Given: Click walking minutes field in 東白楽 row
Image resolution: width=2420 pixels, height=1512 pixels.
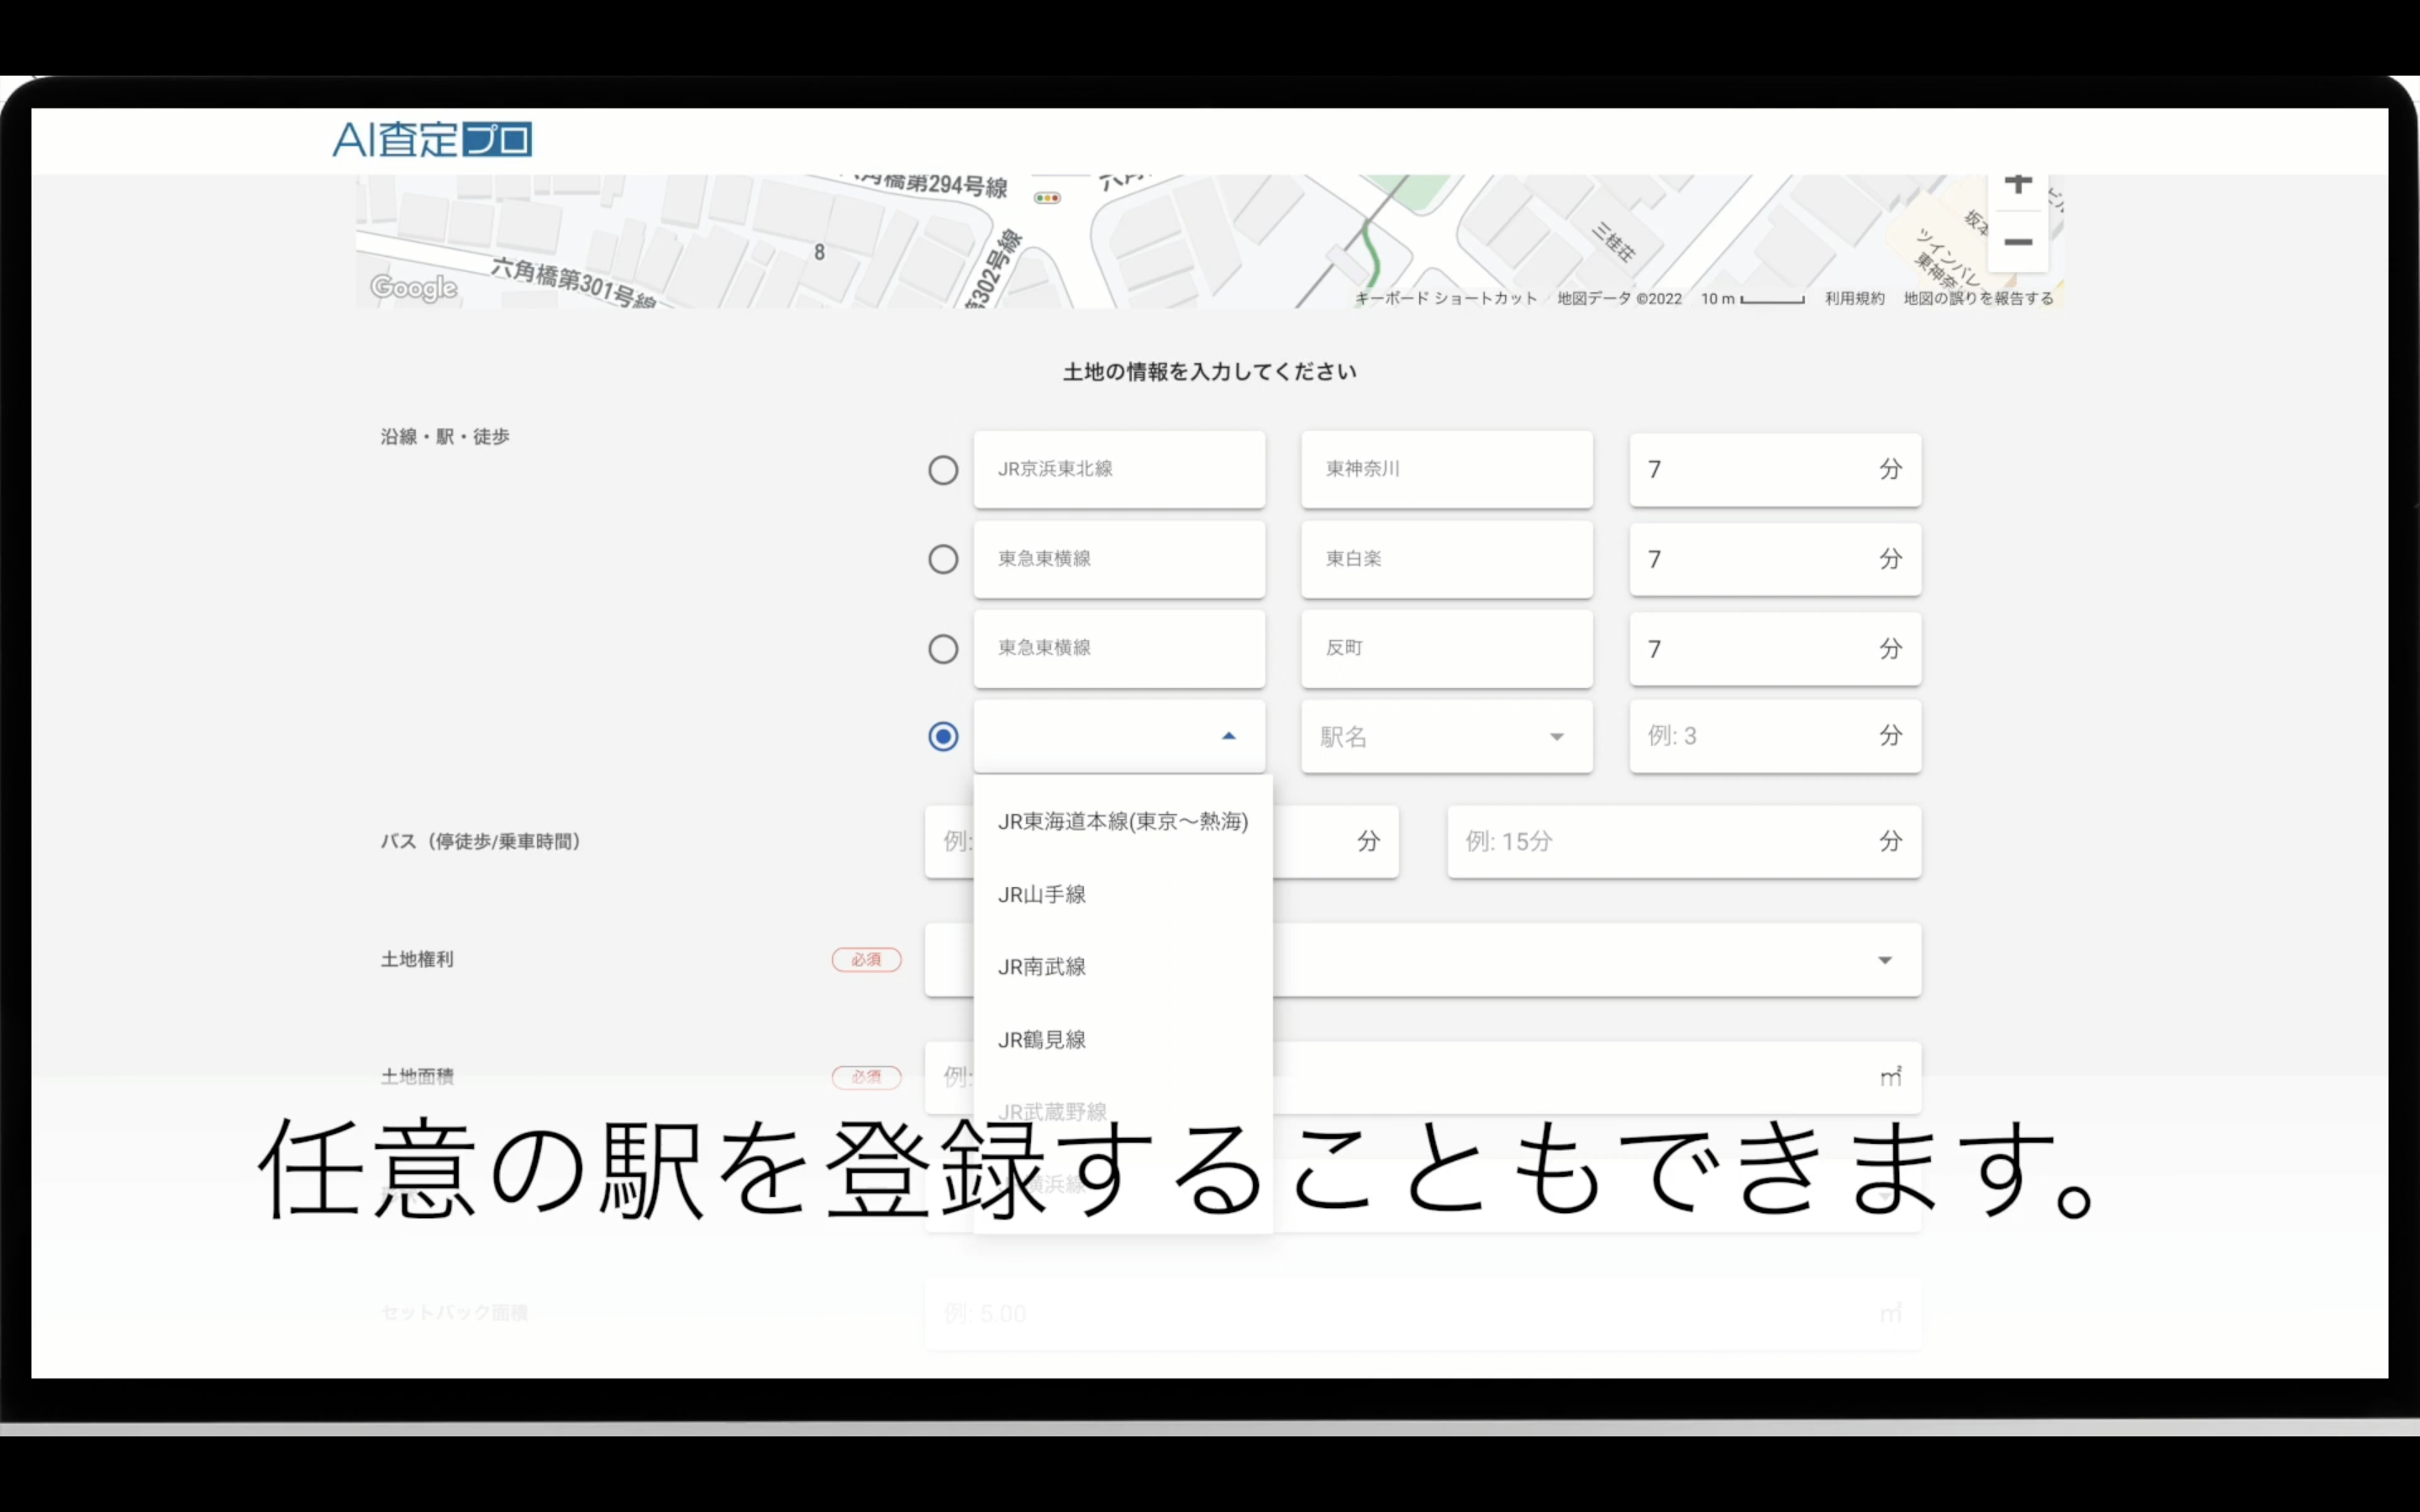Looking at the screenshot, I should [1775, 559].
